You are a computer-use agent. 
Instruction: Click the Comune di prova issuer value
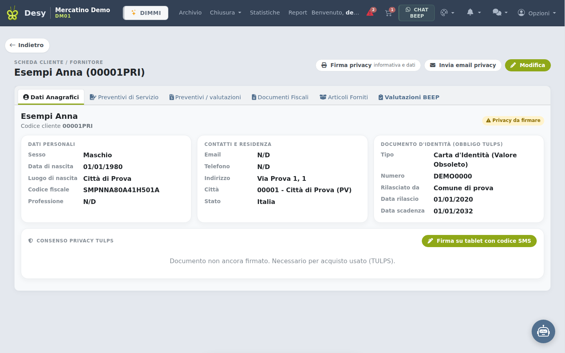pos(463,188)
